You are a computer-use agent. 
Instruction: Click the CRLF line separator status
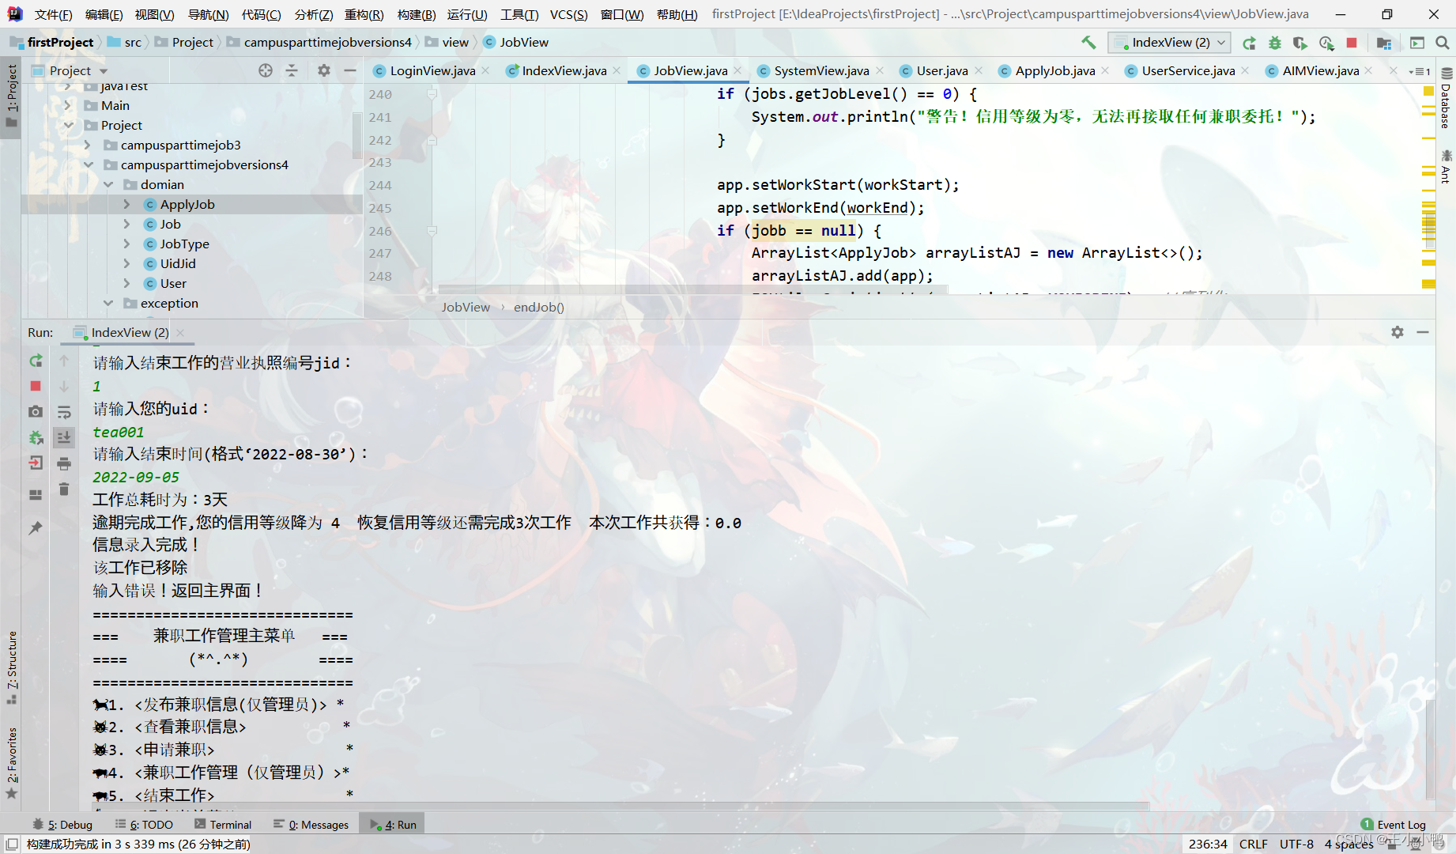tap(1253, 845)
